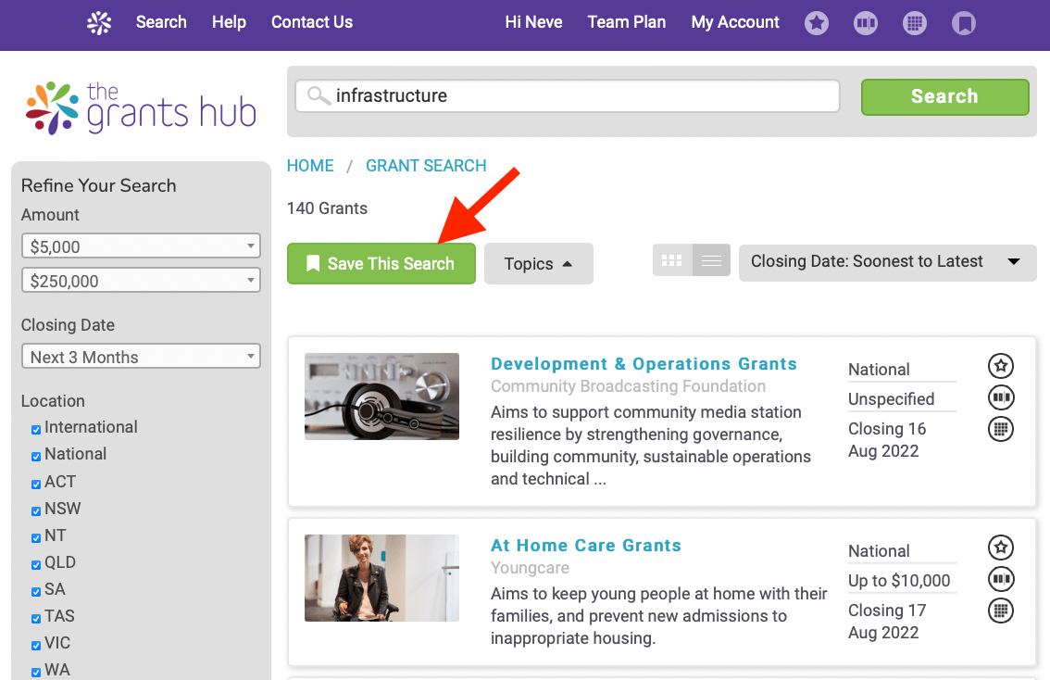Open the Next 3 Months closing date dropdown
1050x680 pixels.
pos(141,357)
